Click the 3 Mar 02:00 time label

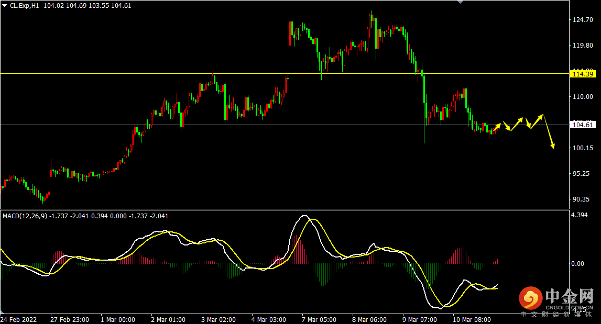click(x=218, y=319)
